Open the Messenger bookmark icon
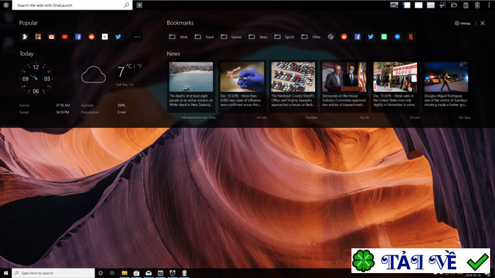The height and width of the screenshot is (278, 495). [397, 37]
